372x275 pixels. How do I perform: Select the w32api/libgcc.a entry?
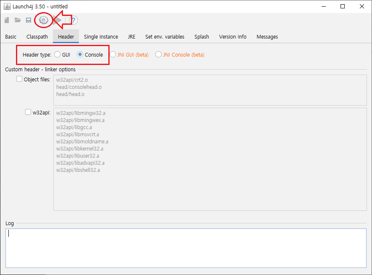[x=74, y=127]
